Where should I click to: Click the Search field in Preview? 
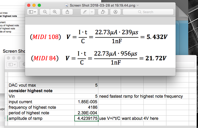point(148,12)
